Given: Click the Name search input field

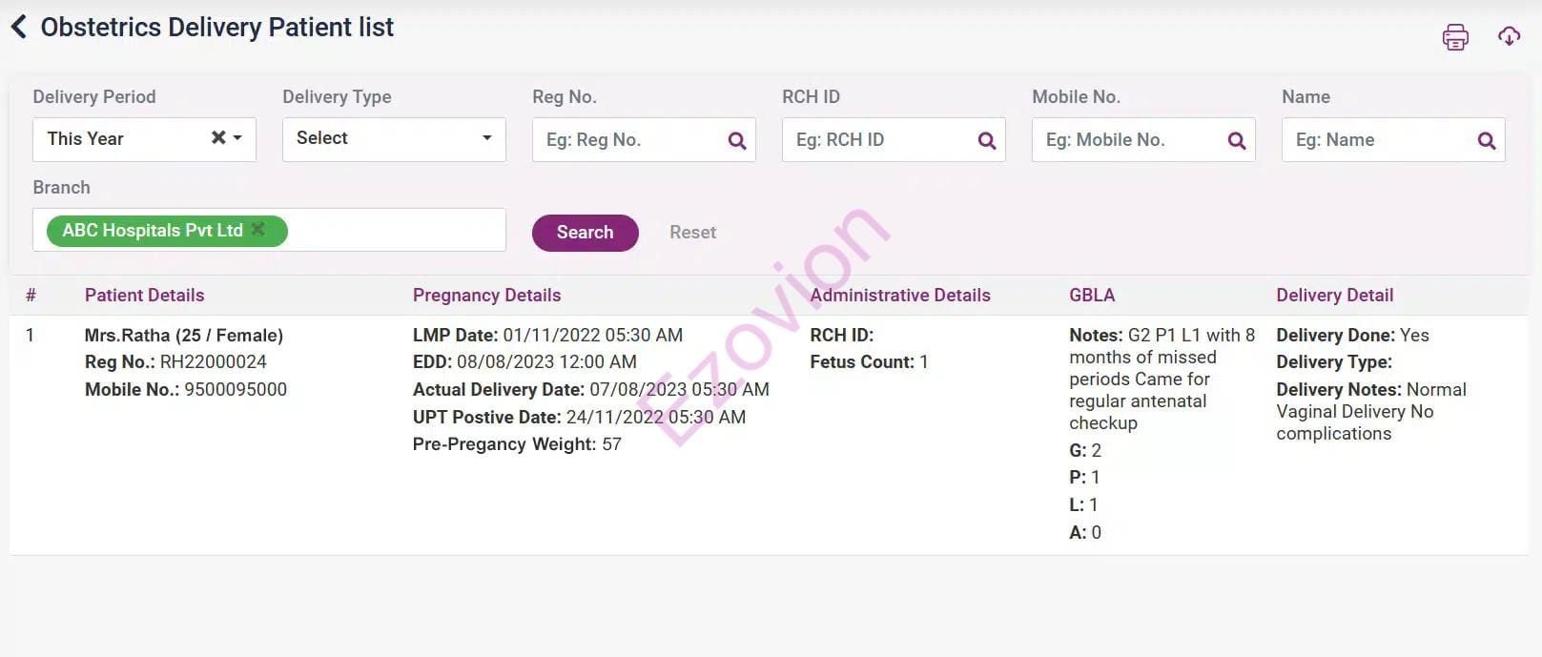Looking at the screenshot, I should tap(1379, 140).
